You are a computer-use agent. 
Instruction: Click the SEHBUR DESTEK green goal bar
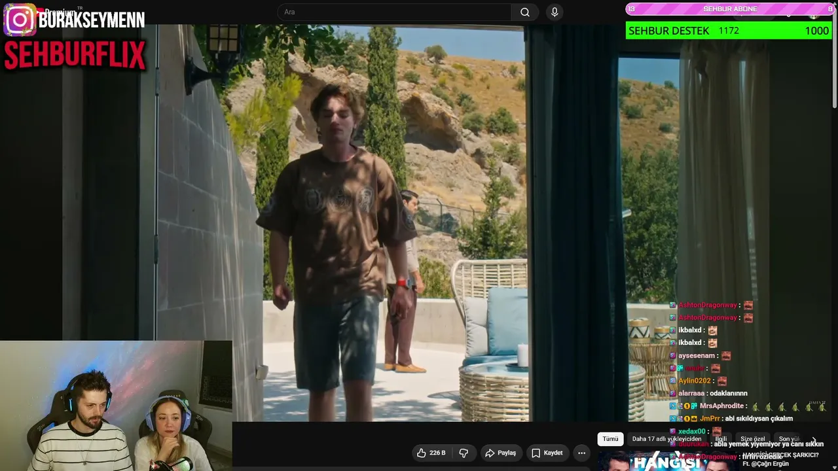(x=728, y=31)
